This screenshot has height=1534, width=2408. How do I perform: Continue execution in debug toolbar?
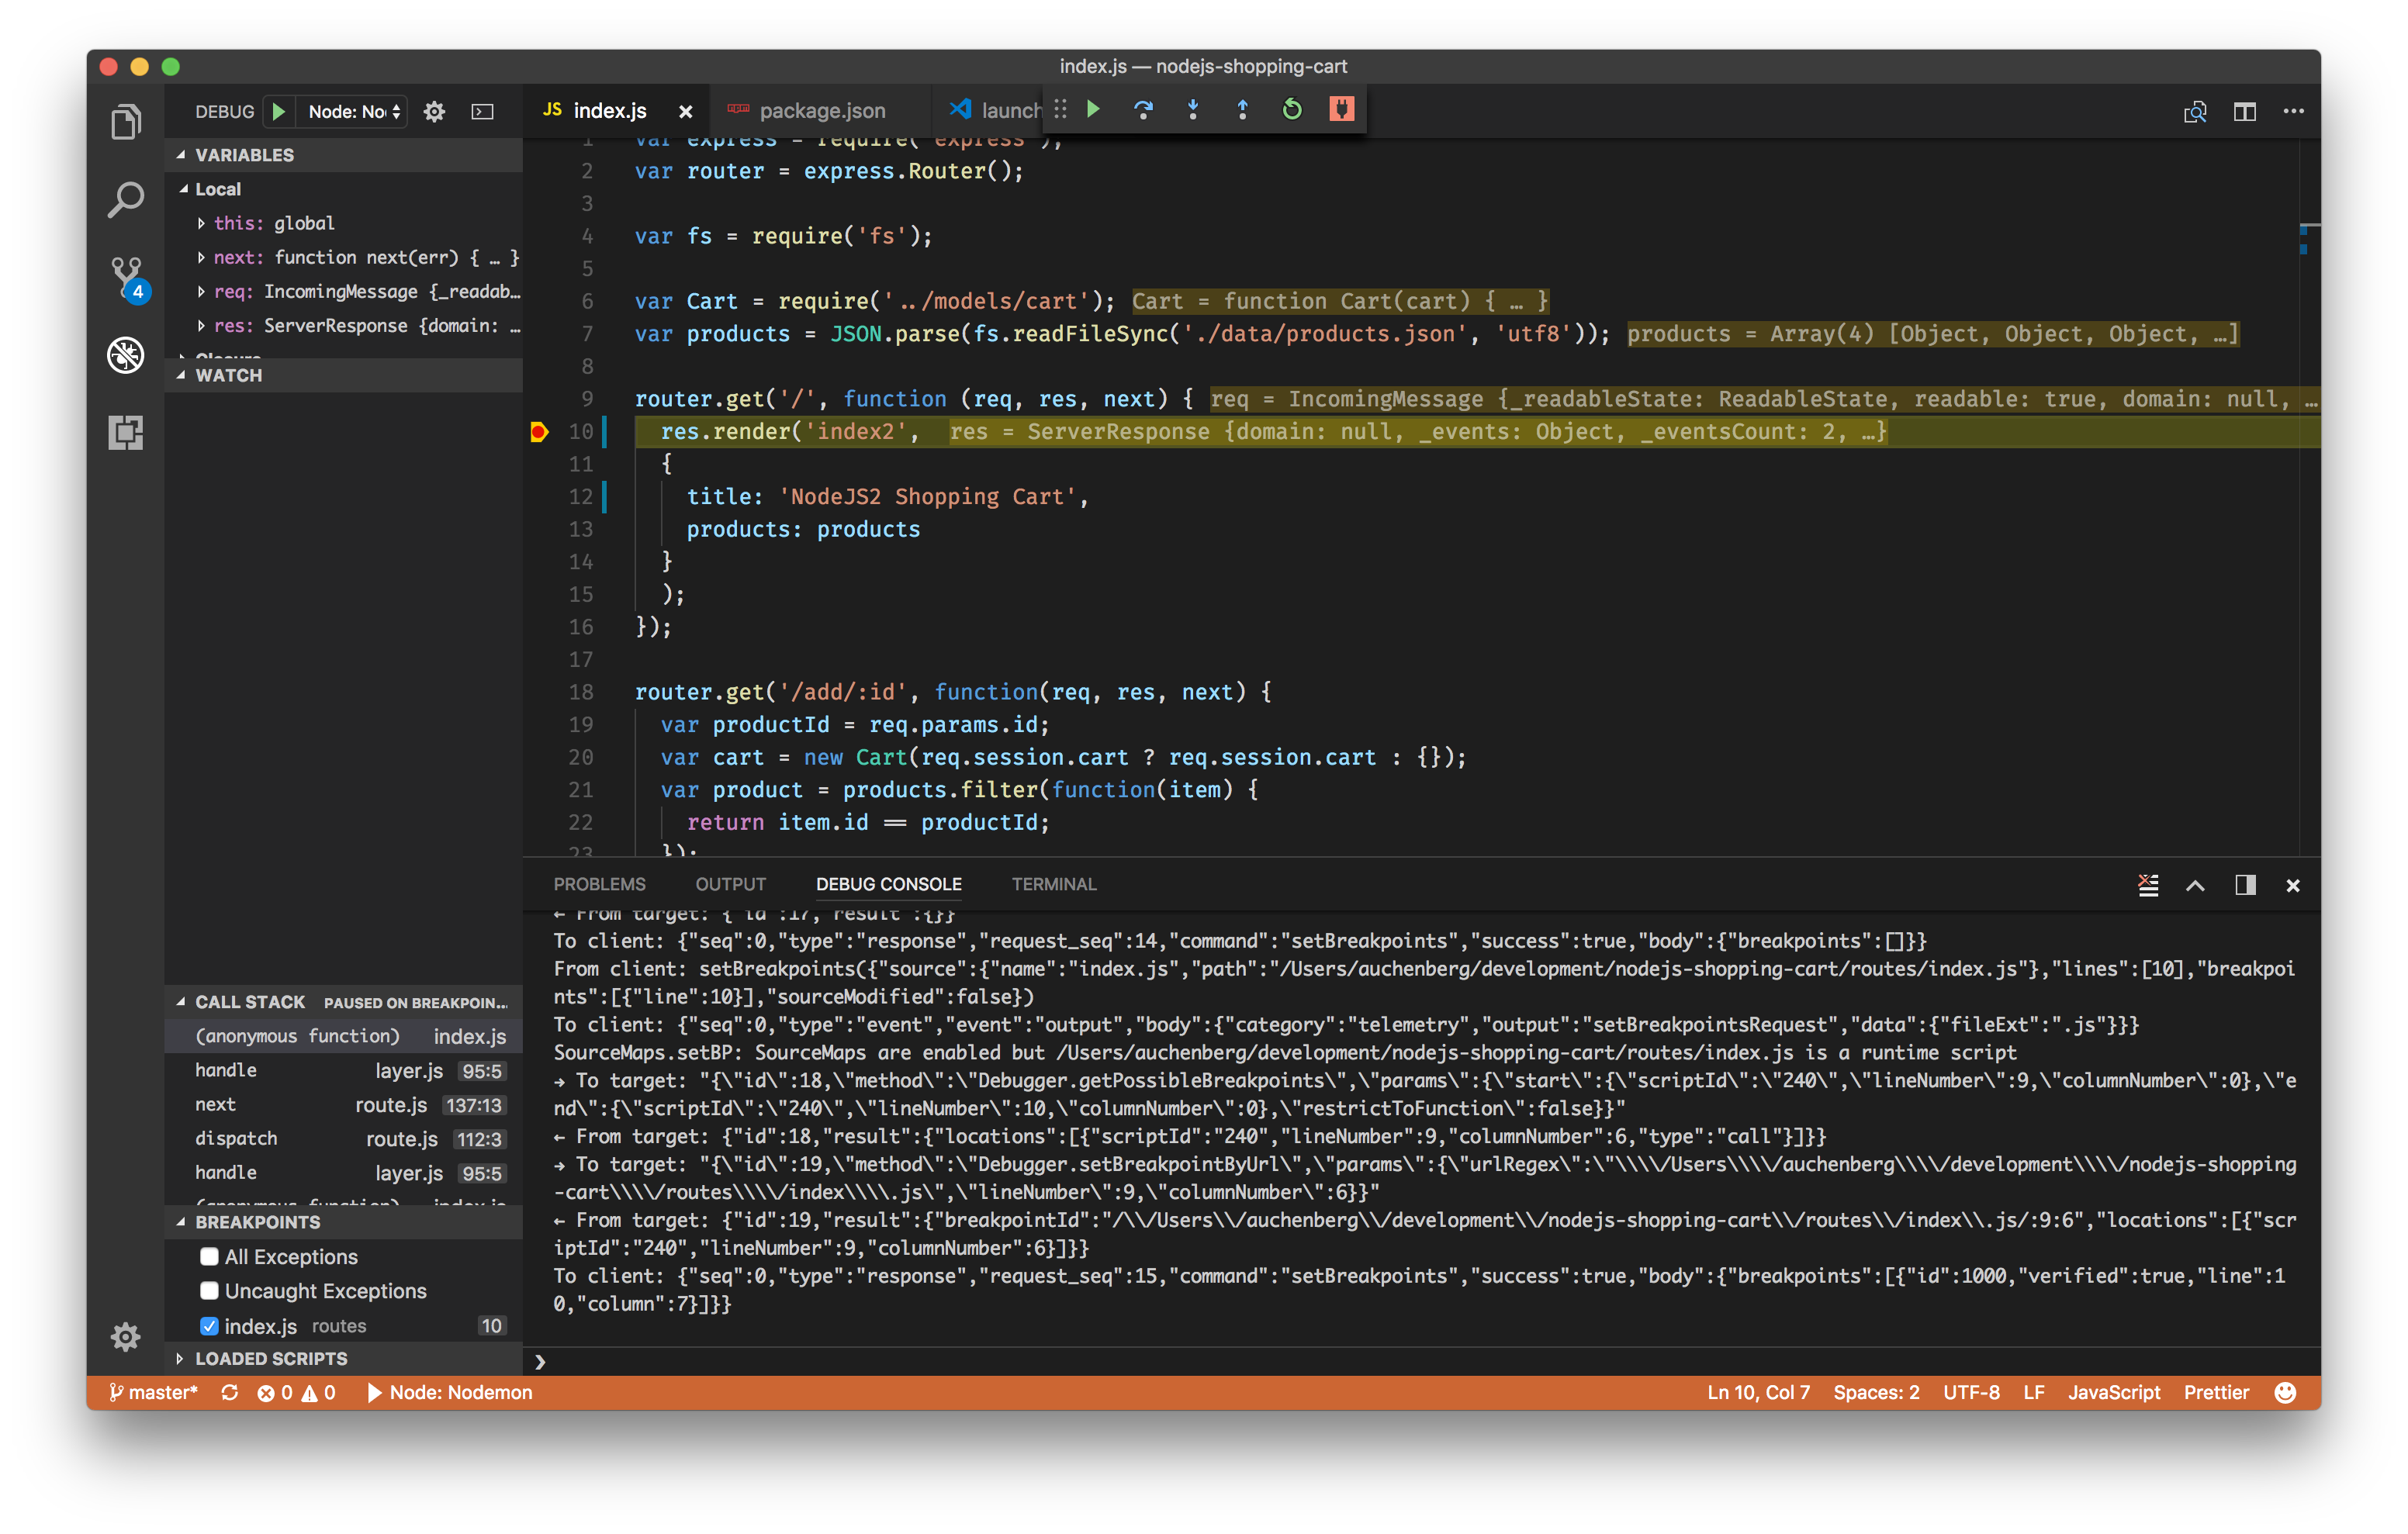(x=1093, y=108)
